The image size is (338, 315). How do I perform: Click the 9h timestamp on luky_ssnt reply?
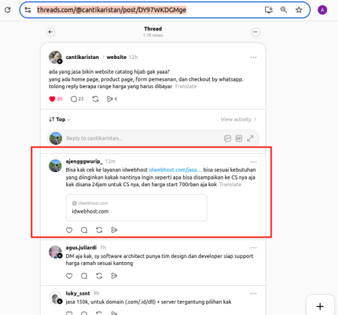coord(96,293)
